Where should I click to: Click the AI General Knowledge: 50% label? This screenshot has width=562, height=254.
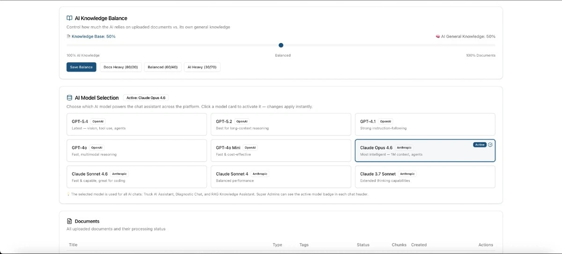pyautogui.click(x=468, y=36)
